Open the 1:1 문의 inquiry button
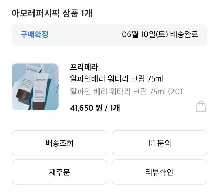This screenshot has height=194, width=219. tap(159, 143)
